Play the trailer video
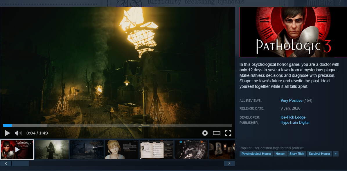This screenshot has width=347, height=171. click(7, 133)
